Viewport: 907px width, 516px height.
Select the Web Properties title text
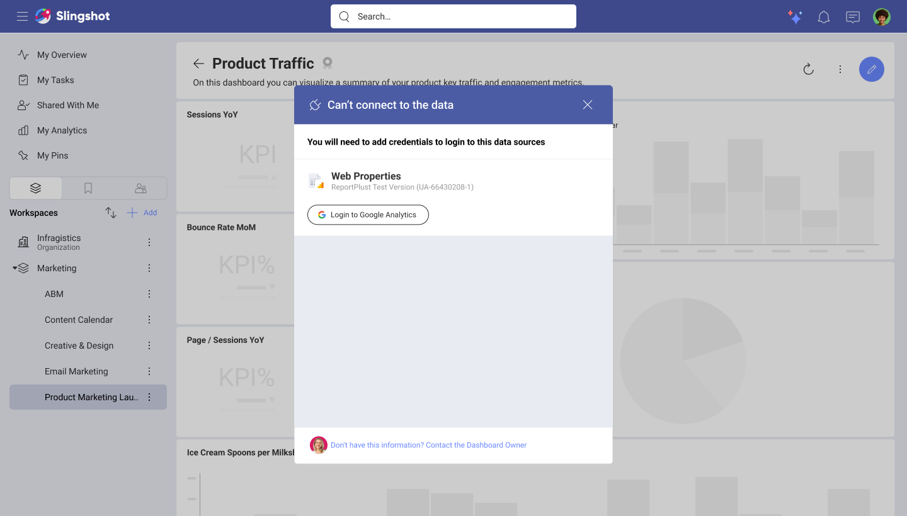tap(366, 176)
